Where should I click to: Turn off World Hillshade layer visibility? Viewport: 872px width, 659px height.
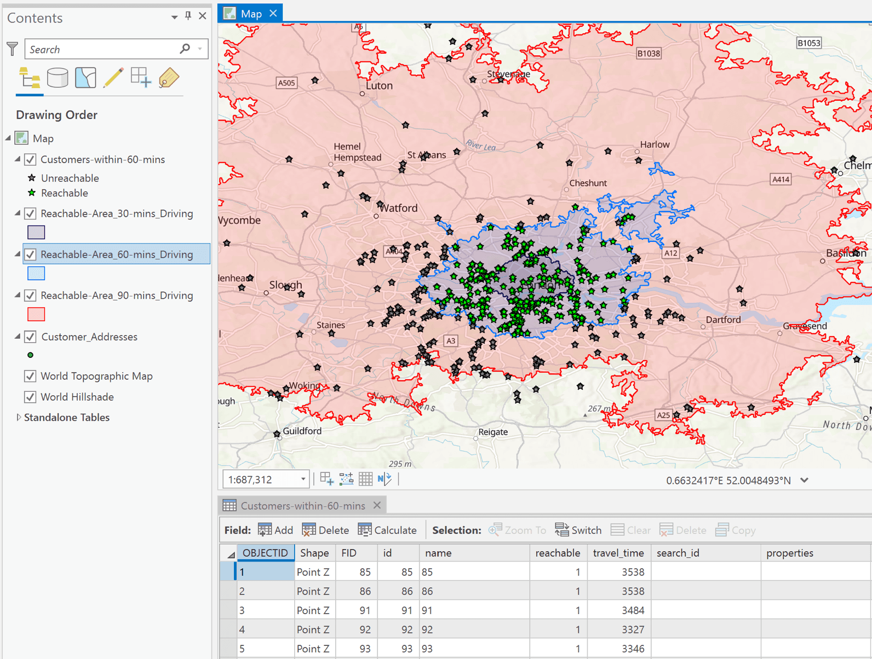click(x=31, y=397)
